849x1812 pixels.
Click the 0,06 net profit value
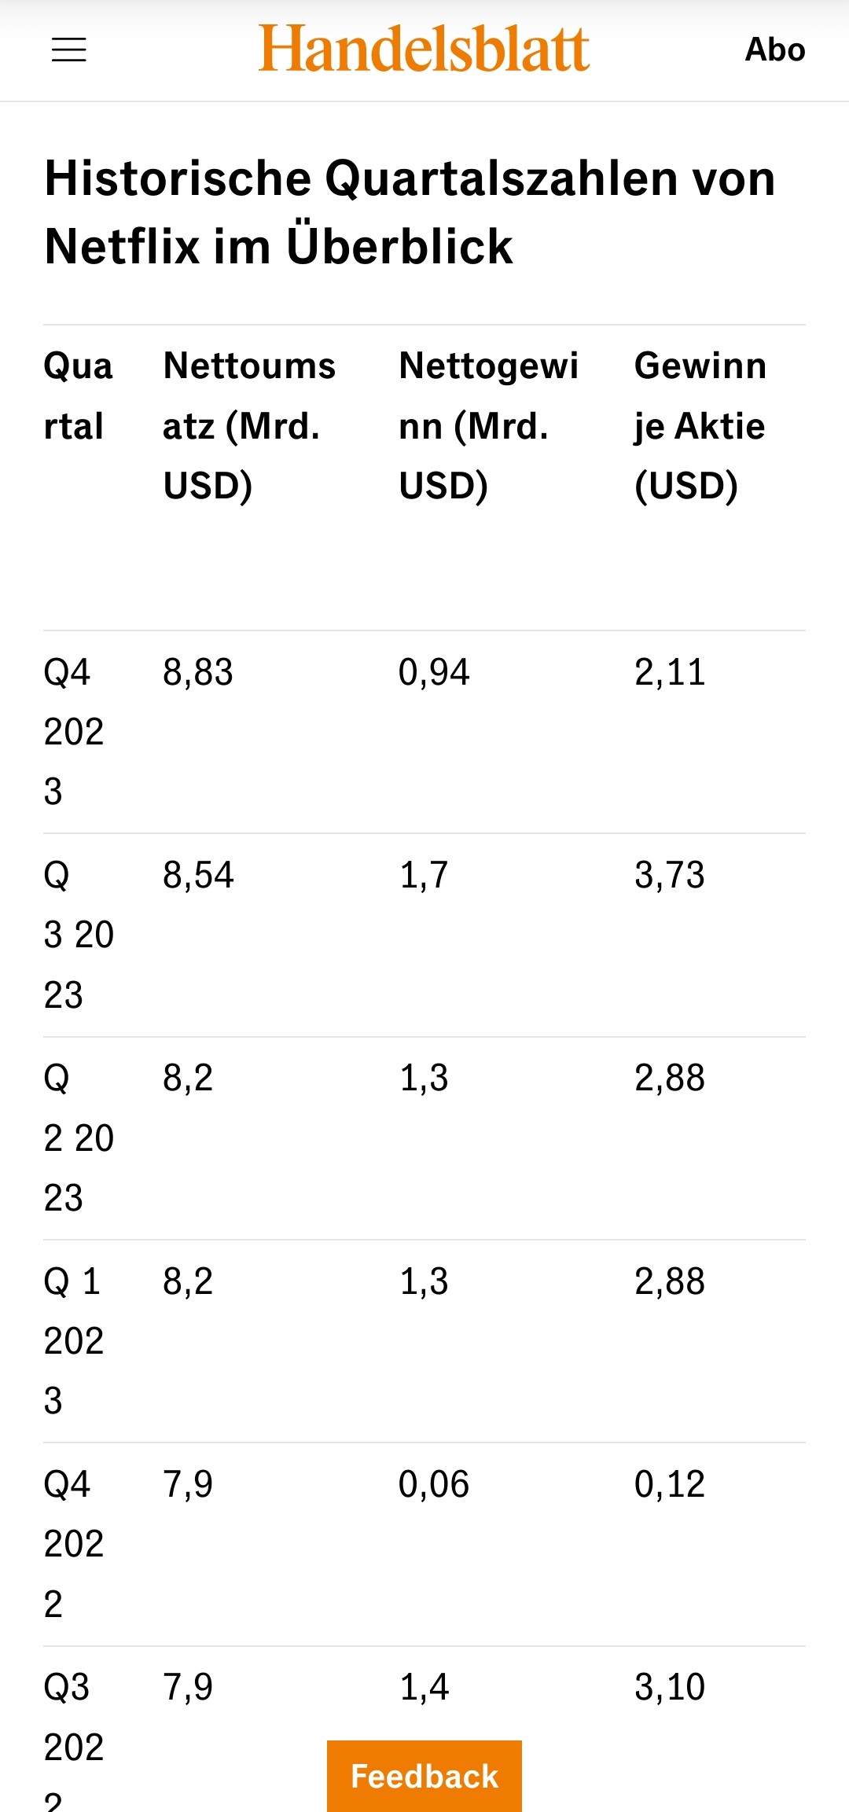[x=434, y=1485]
